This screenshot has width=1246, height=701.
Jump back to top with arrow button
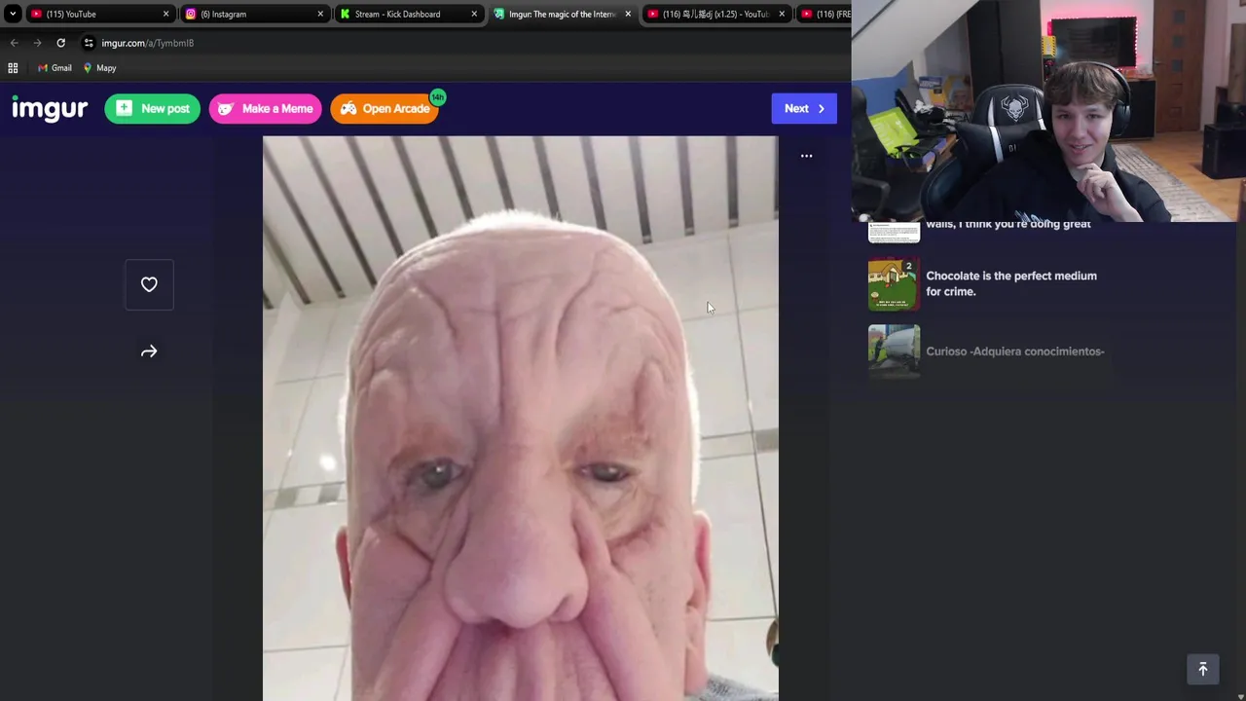pos(1203,669)
